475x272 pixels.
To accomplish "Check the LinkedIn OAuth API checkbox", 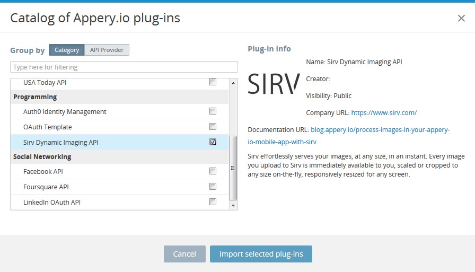I will [x=213, y=201].
